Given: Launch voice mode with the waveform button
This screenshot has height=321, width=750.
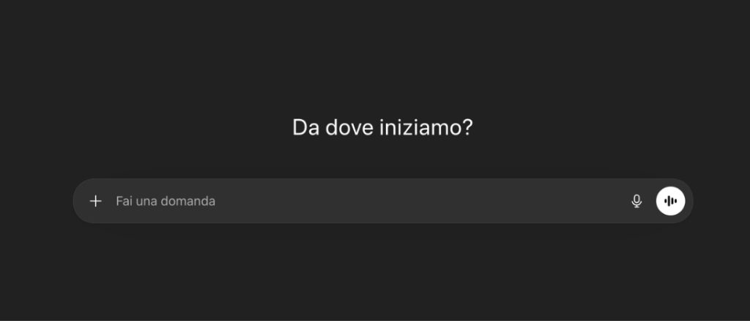Looking at the screenshot, I should coord(670,201).
